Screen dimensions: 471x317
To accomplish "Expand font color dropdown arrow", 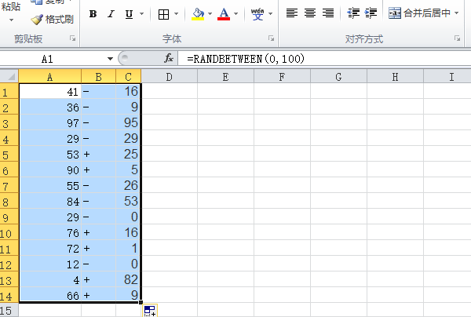I will [x=235, y=14].
